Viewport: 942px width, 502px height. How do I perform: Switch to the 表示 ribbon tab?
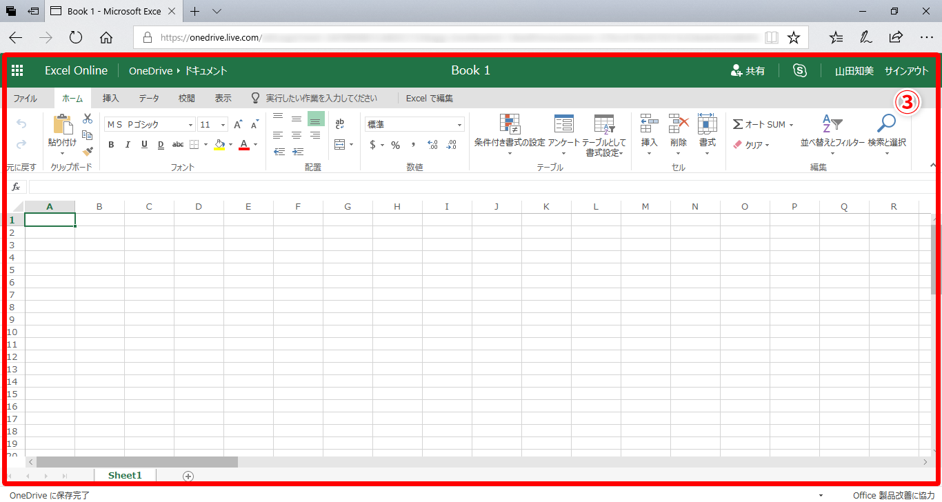223,99
